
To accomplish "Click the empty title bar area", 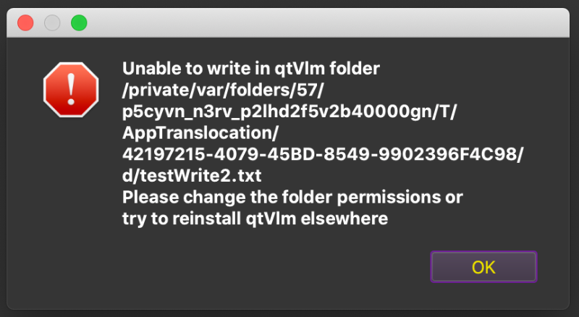I will pyautogui.click(x=325, y=23).
